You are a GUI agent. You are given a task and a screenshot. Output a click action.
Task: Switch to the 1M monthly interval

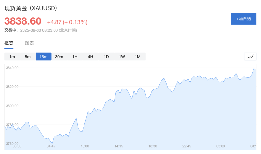[137, 57]
